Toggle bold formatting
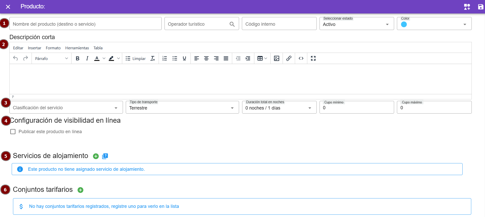The image size is (485, 217). (78, 58)
